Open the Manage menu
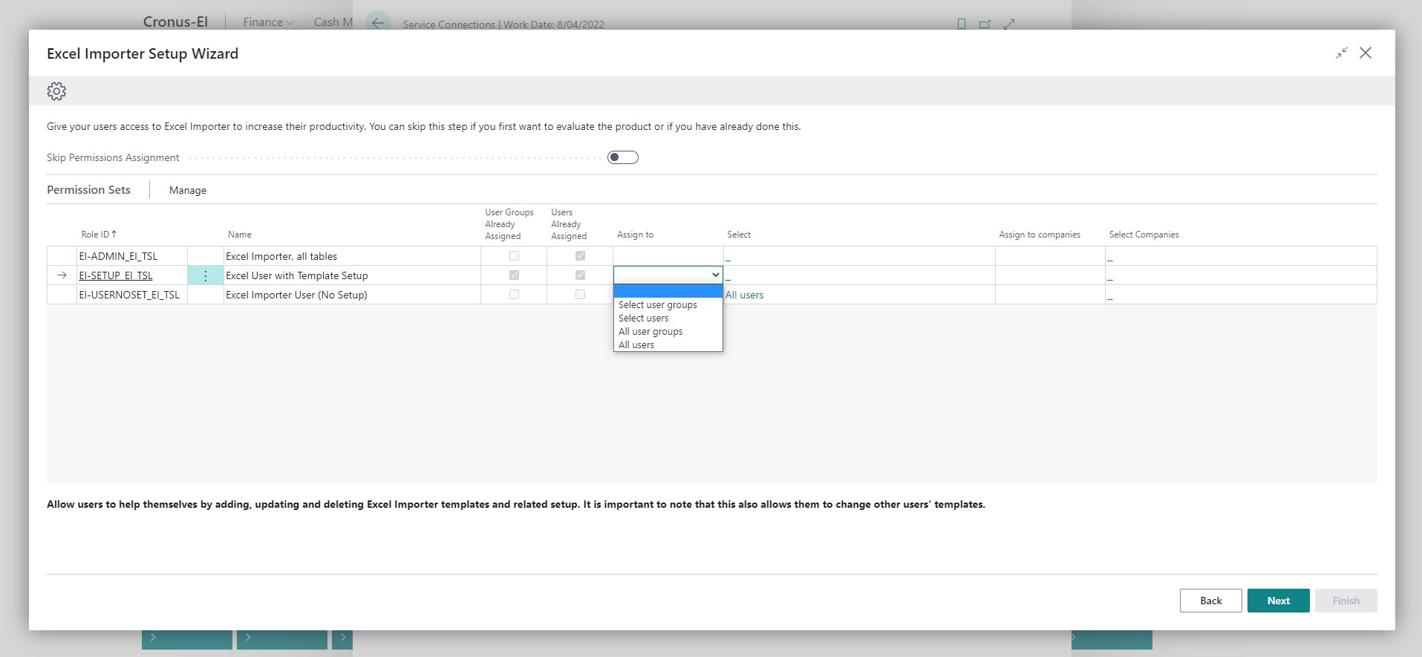This screenshot has width=1422, height=657. (x=188, y=190)
